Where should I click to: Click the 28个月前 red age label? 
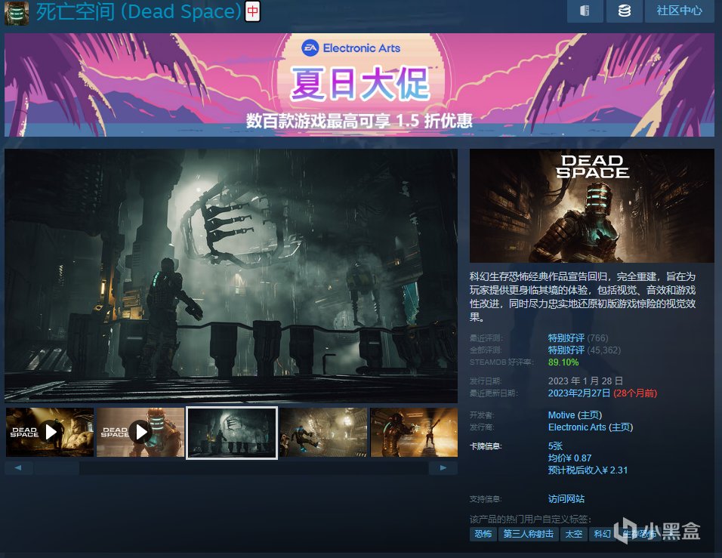635,393
